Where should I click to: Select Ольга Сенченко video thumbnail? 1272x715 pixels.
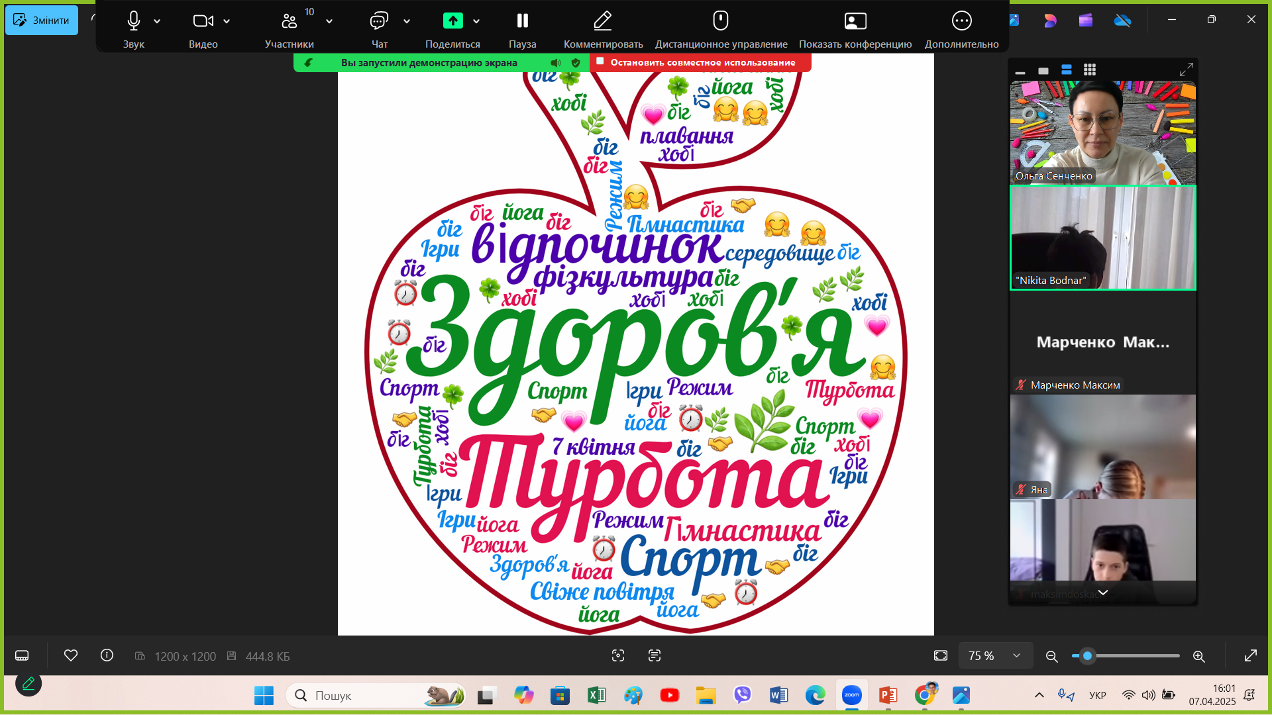tap(1103, 132)
